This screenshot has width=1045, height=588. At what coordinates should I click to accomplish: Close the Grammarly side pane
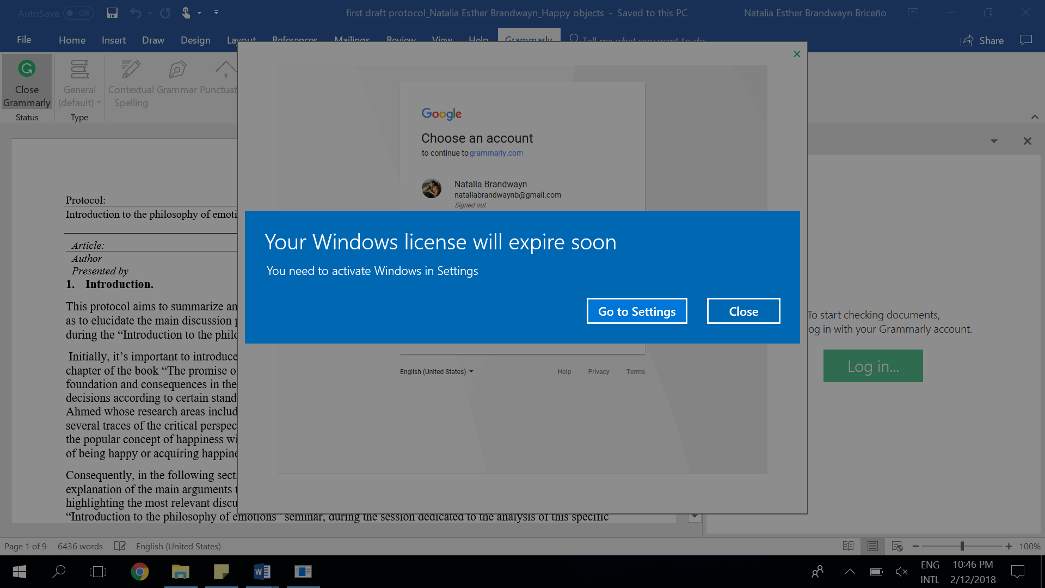click(x=1027, y=141)
